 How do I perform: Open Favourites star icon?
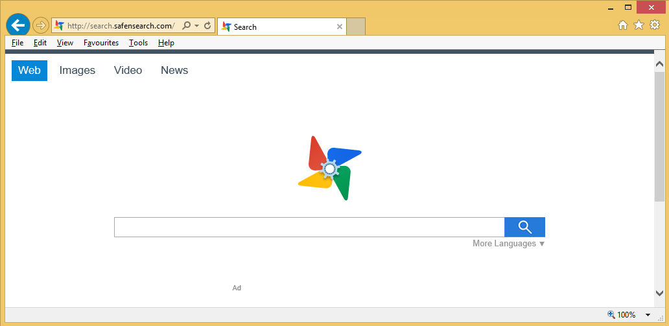coord(639,26)
